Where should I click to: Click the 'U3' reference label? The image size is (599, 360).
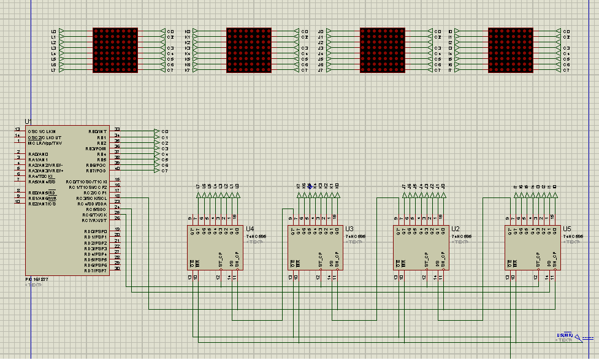tap(349, 229)
